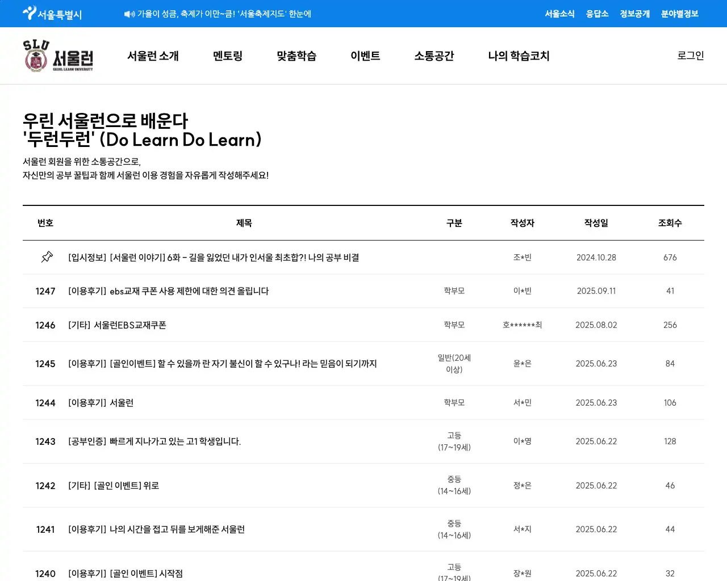Click post number 1243
The height and width of the screenshot is (581, 727).
[45, 441]
